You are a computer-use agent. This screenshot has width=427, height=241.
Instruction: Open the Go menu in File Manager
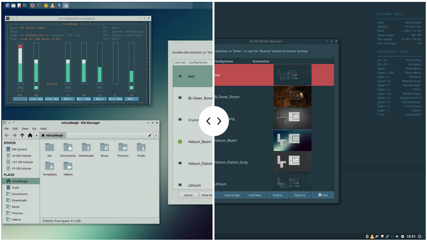click(x=34, y=129)
